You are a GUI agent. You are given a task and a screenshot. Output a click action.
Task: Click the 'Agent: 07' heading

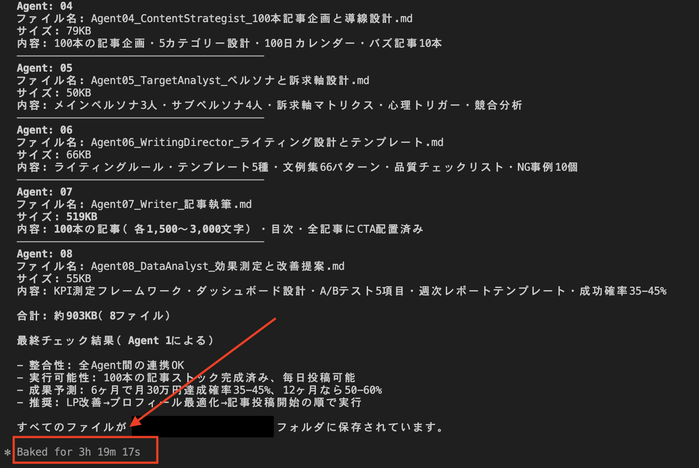45,192
